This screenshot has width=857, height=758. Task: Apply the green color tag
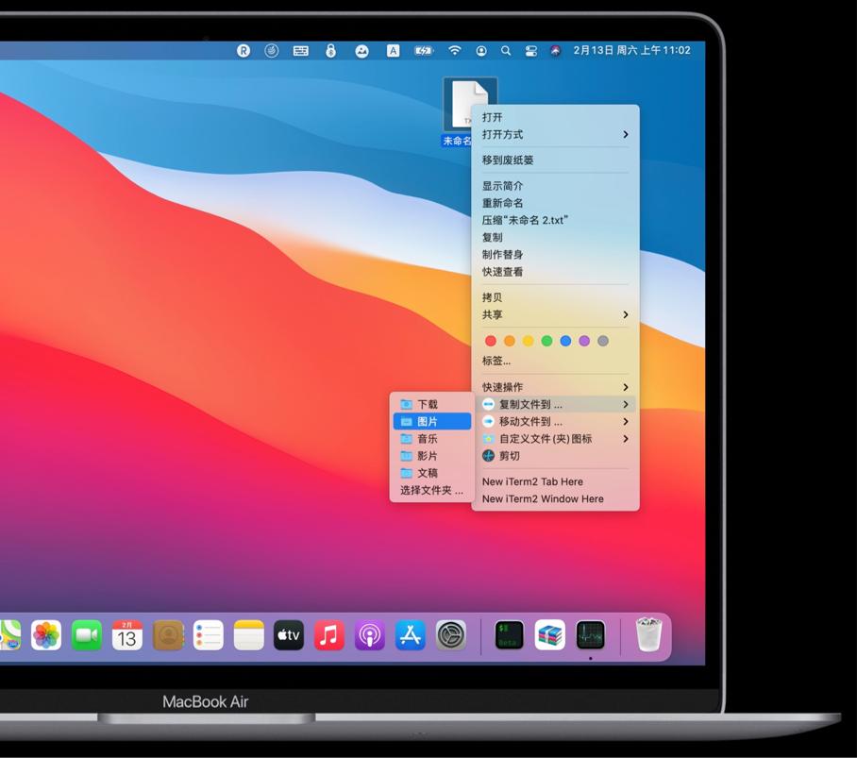[x=547, y=341]
